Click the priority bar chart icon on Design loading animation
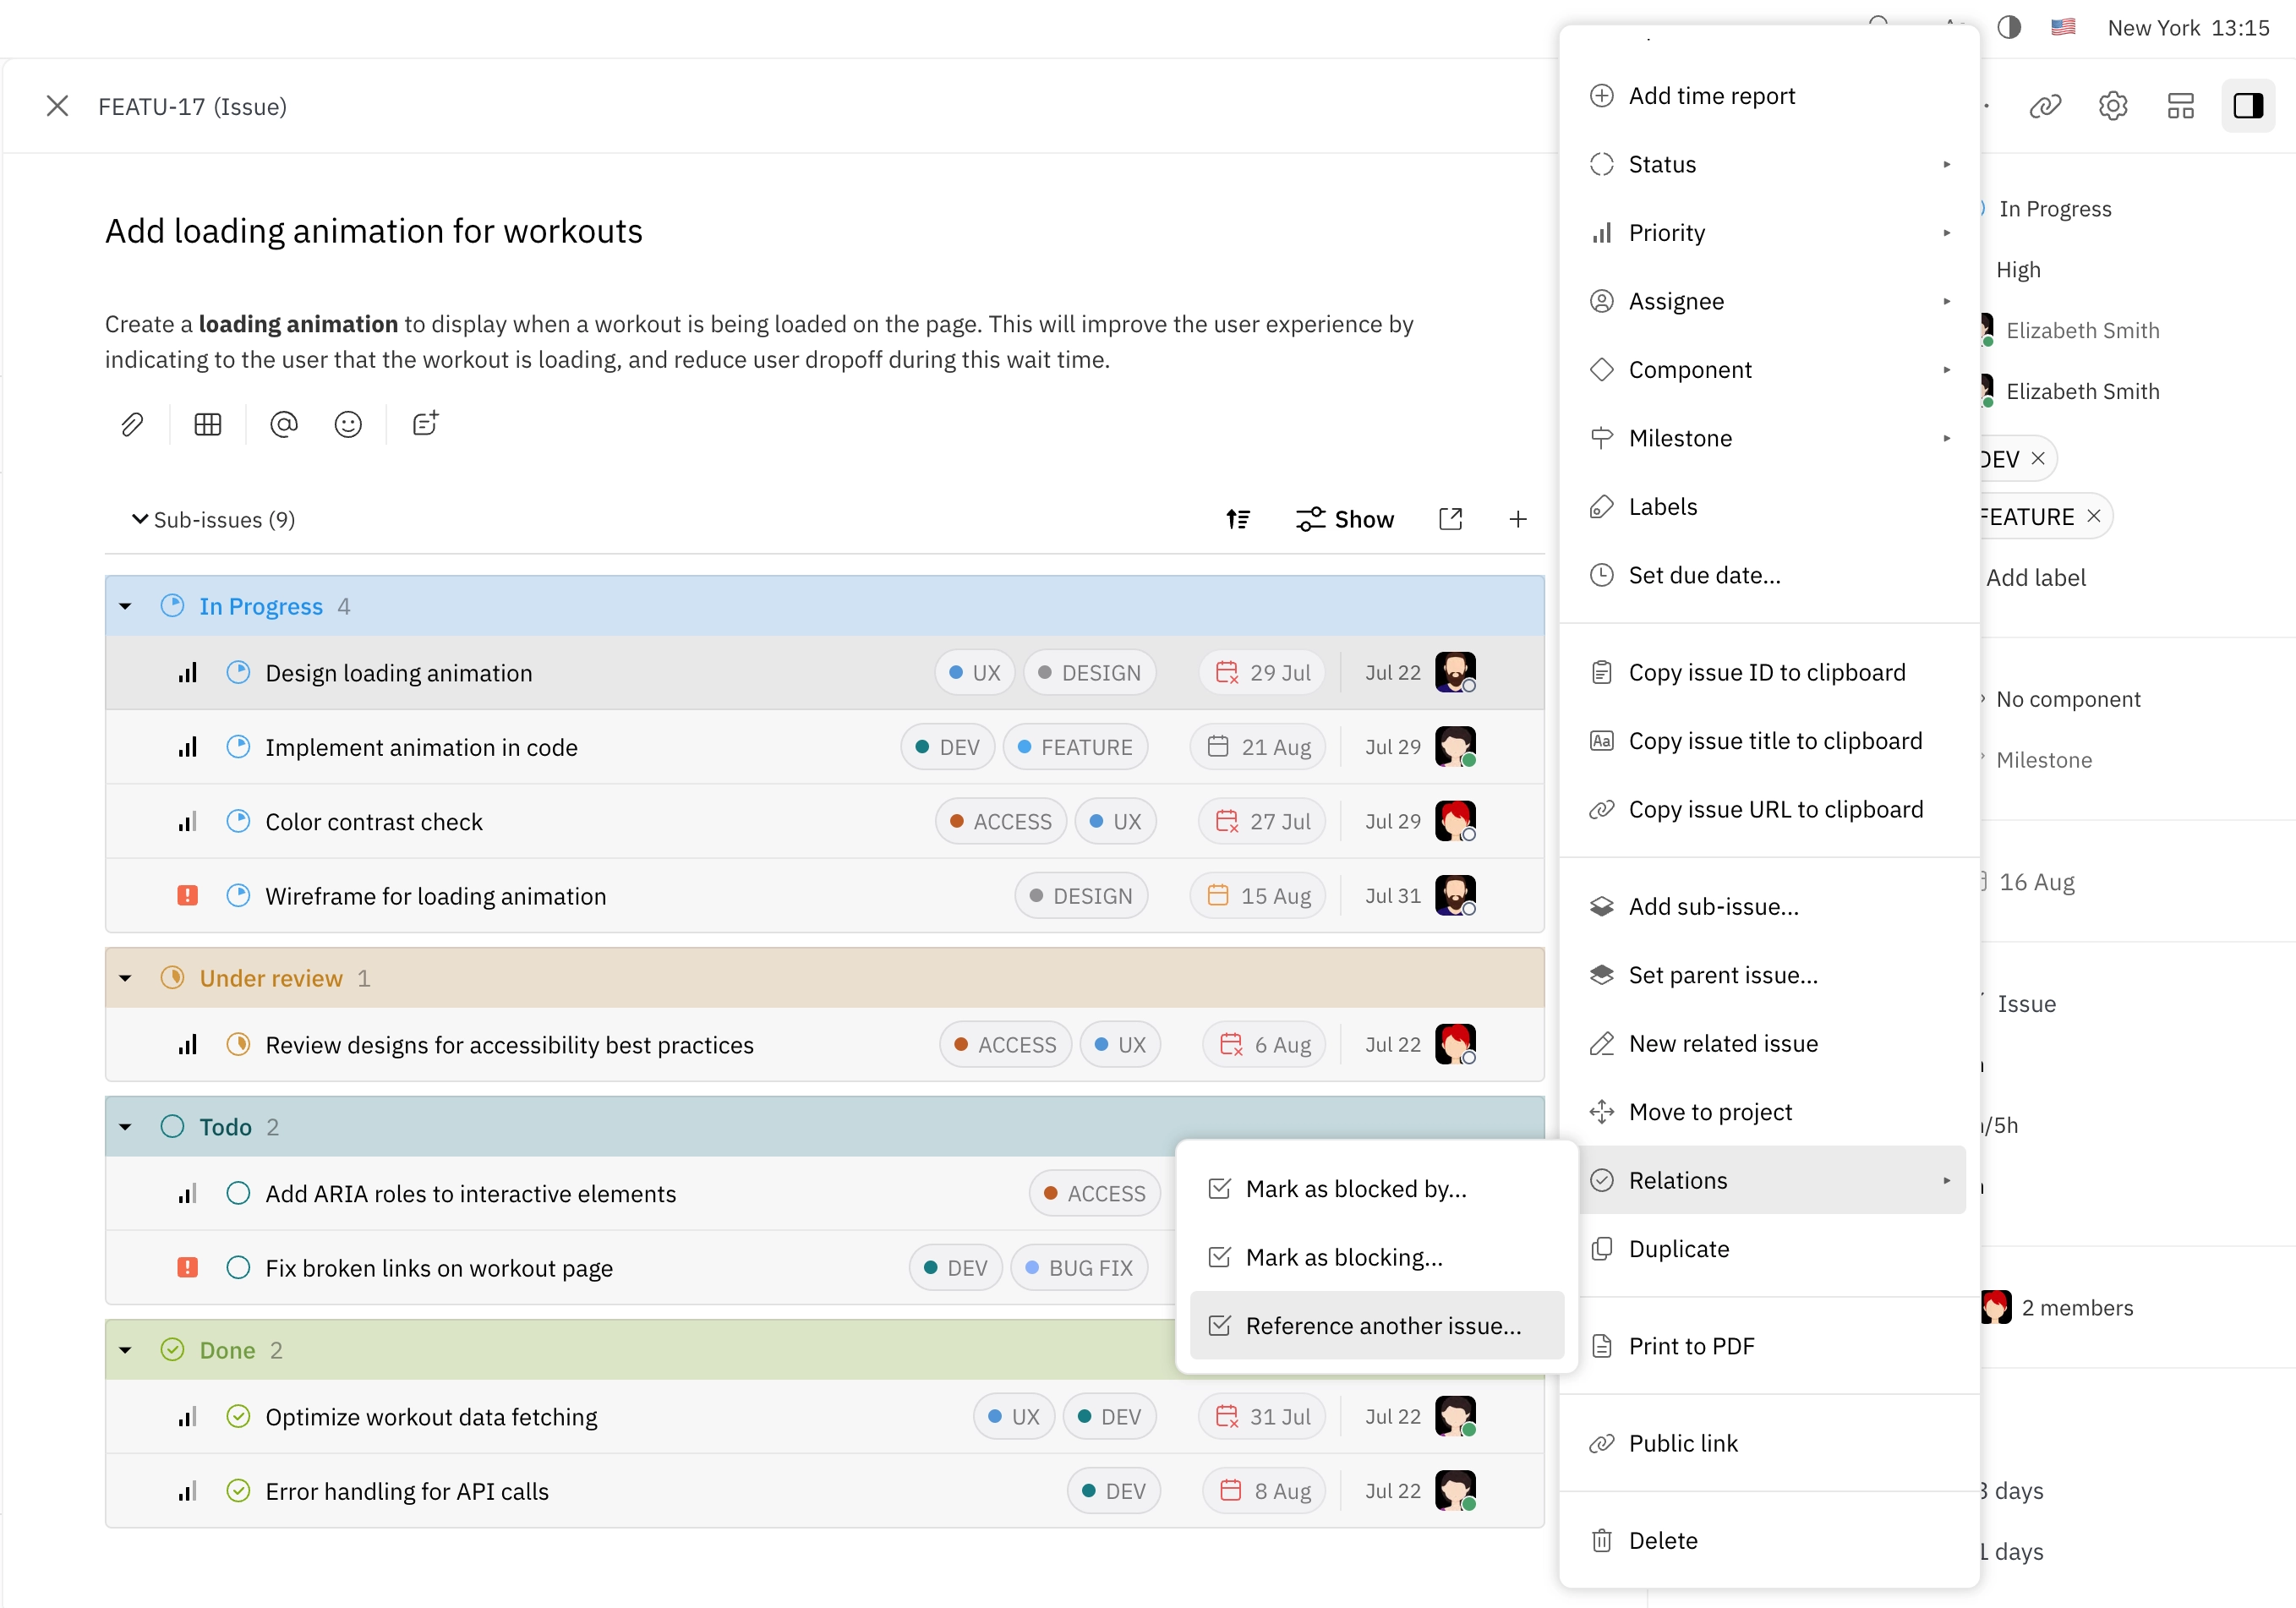2296x1608 pixels. (x=187, y=671)
